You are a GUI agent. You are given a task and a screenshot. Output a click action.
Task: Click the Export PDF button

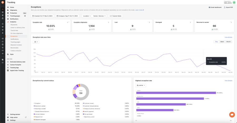[228, 7]
